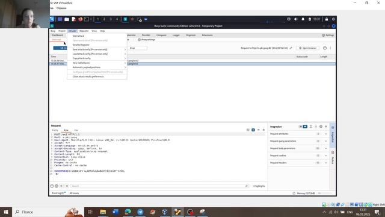385x217 pixels.
Task: Switch request view to Raw tab
Action: [66, 130]
